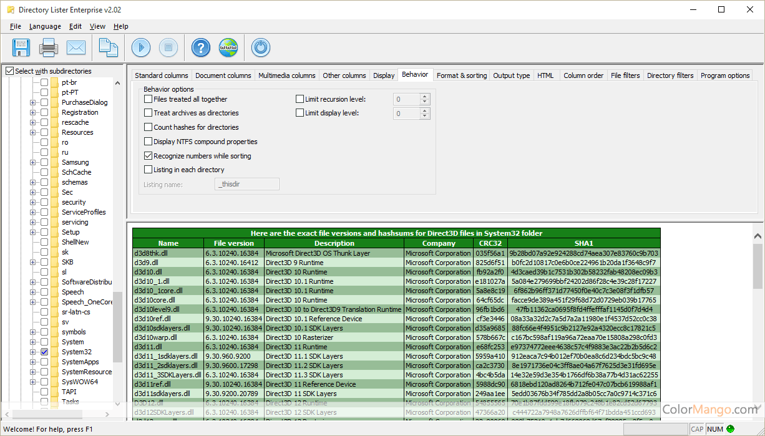
Task: Select the ServiceProfiles folder in tree
Action: pyautogui.click(x=84, y=212)
